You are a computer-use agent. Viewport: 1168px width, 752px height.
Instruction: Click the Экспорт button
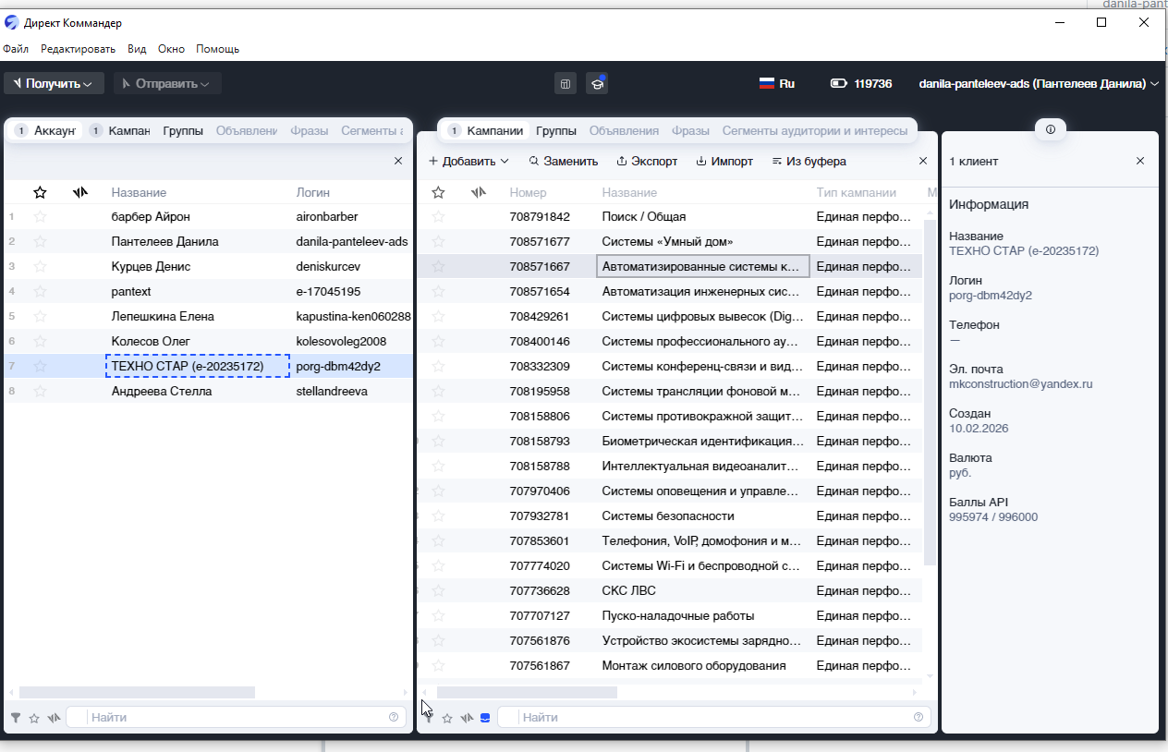[x=647, y=162]
